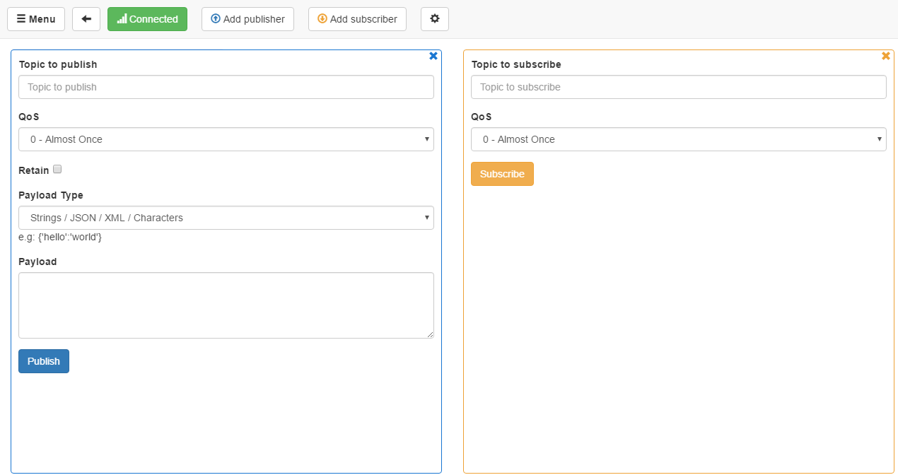Open the subscriber QoS dropdown
Viewport: 898px width, 475px height.
[678, 139]
